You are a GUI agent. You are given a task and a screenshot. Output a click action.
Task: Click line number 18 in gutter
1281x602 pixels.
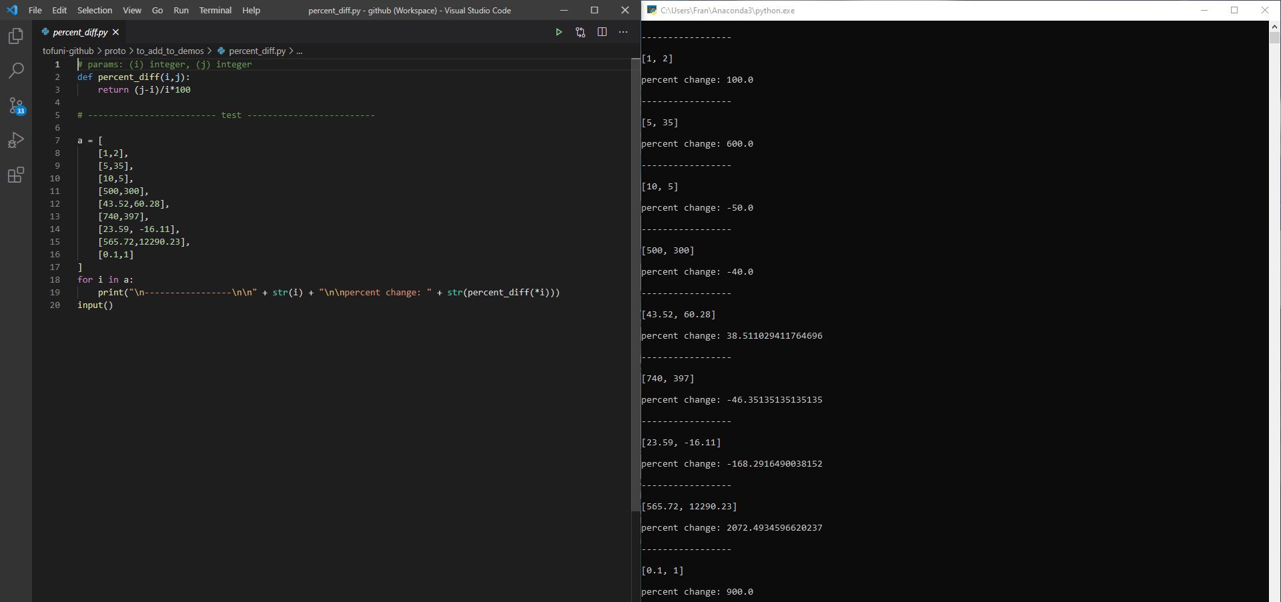tap(55, 280)
